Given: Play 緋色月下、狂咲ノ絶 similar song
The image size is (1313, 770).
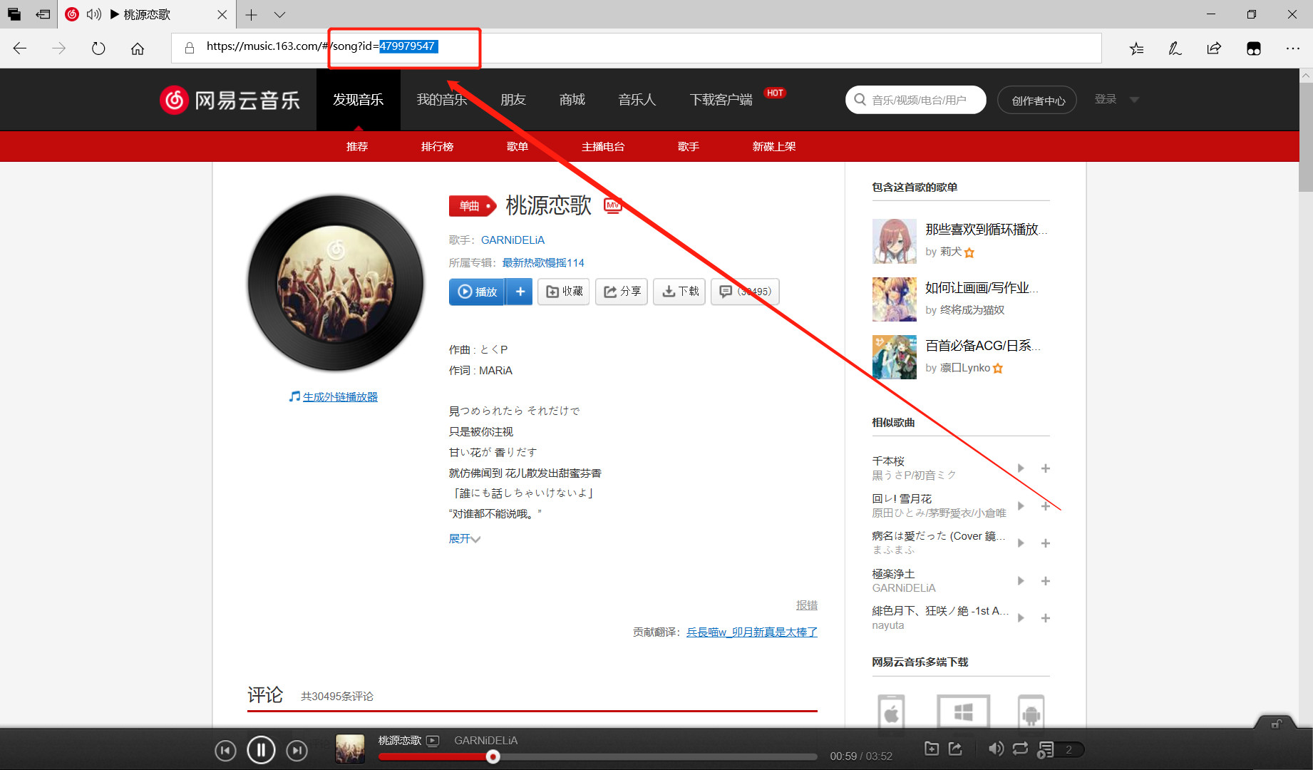Looking at the screenshot, I should tap(1021, 618).
